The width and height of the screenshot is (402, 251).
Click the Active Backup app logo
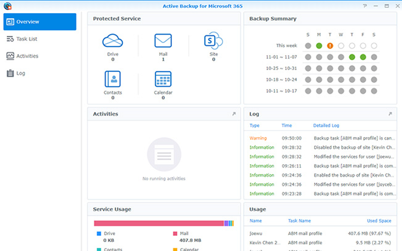[x=8, y=6]
